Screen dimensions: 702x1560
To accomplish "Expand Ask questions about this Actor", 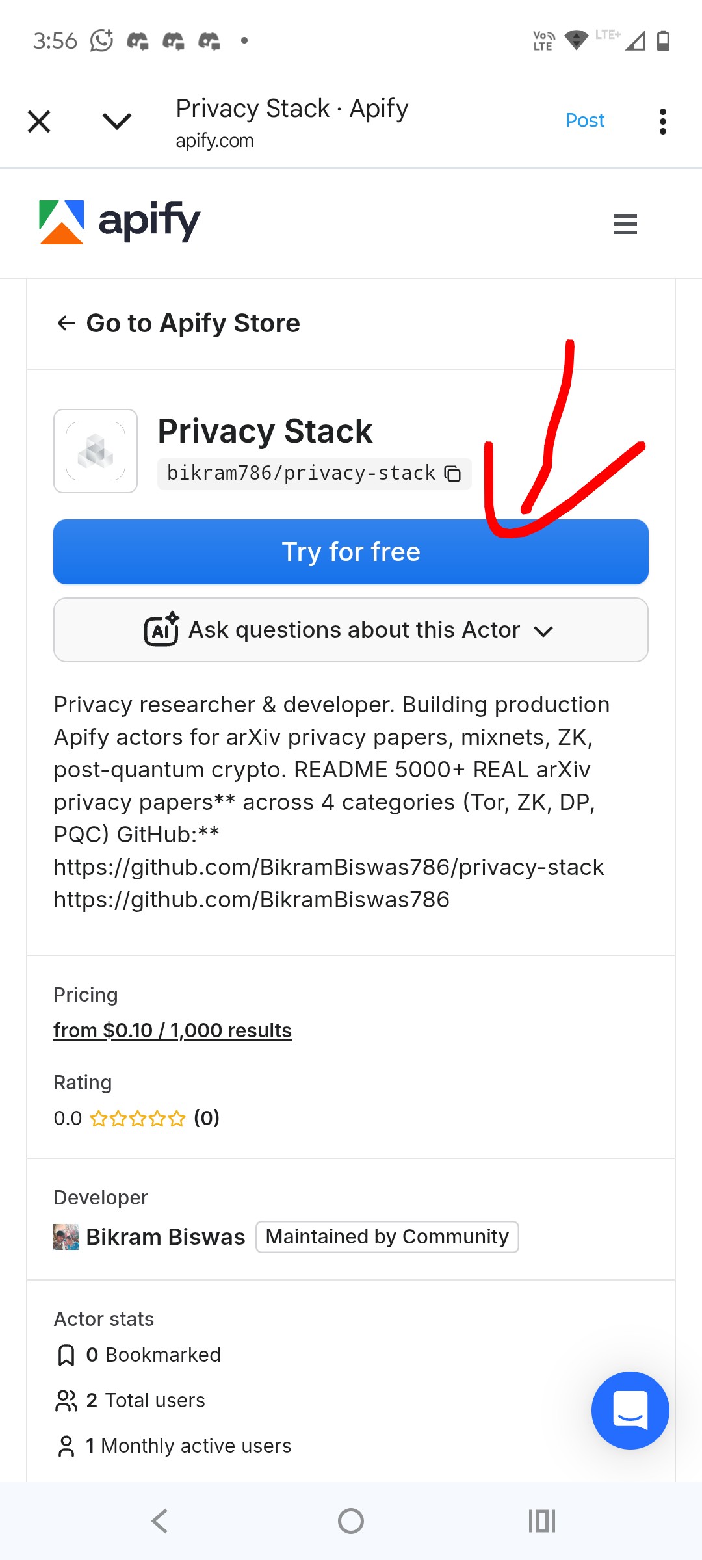I will [351, 630].
